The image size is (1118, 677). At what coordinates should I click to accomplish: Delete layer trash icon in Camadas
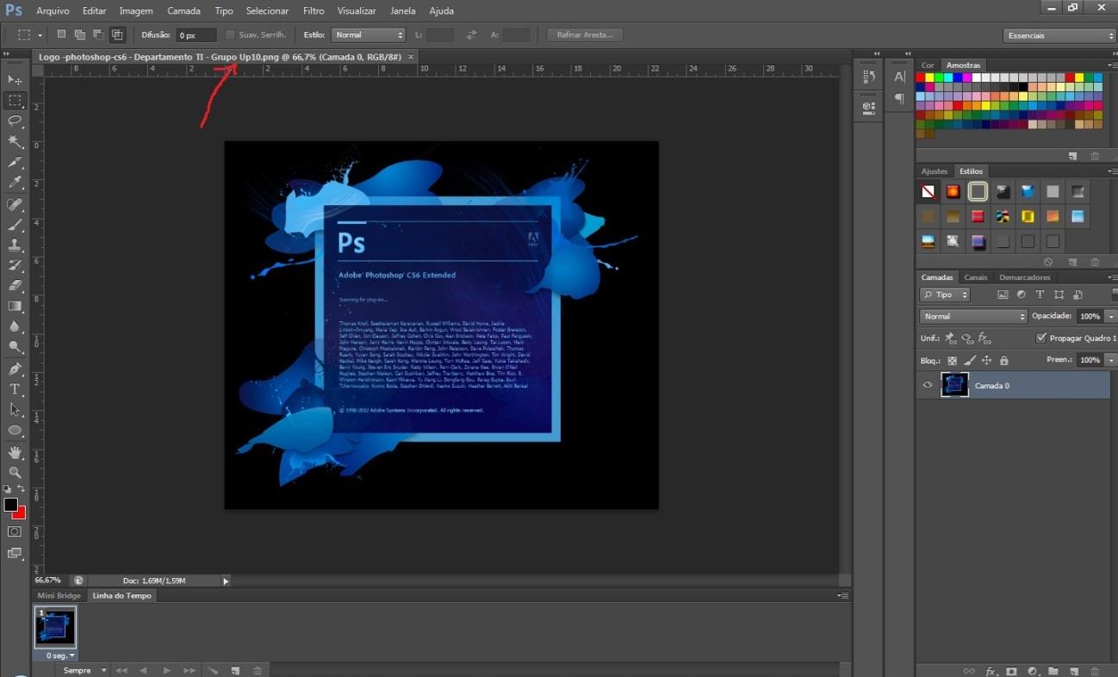[x=1095, y=670]
